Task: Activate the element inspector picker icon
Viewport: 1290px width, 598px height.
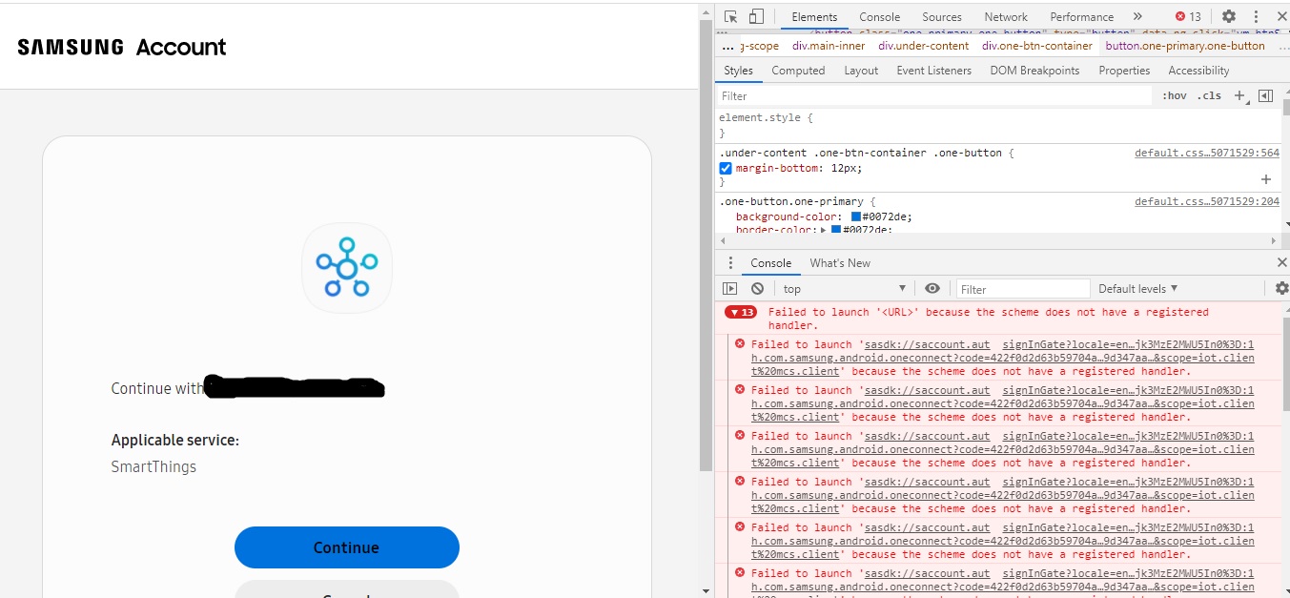Action: tap(731, 16)
